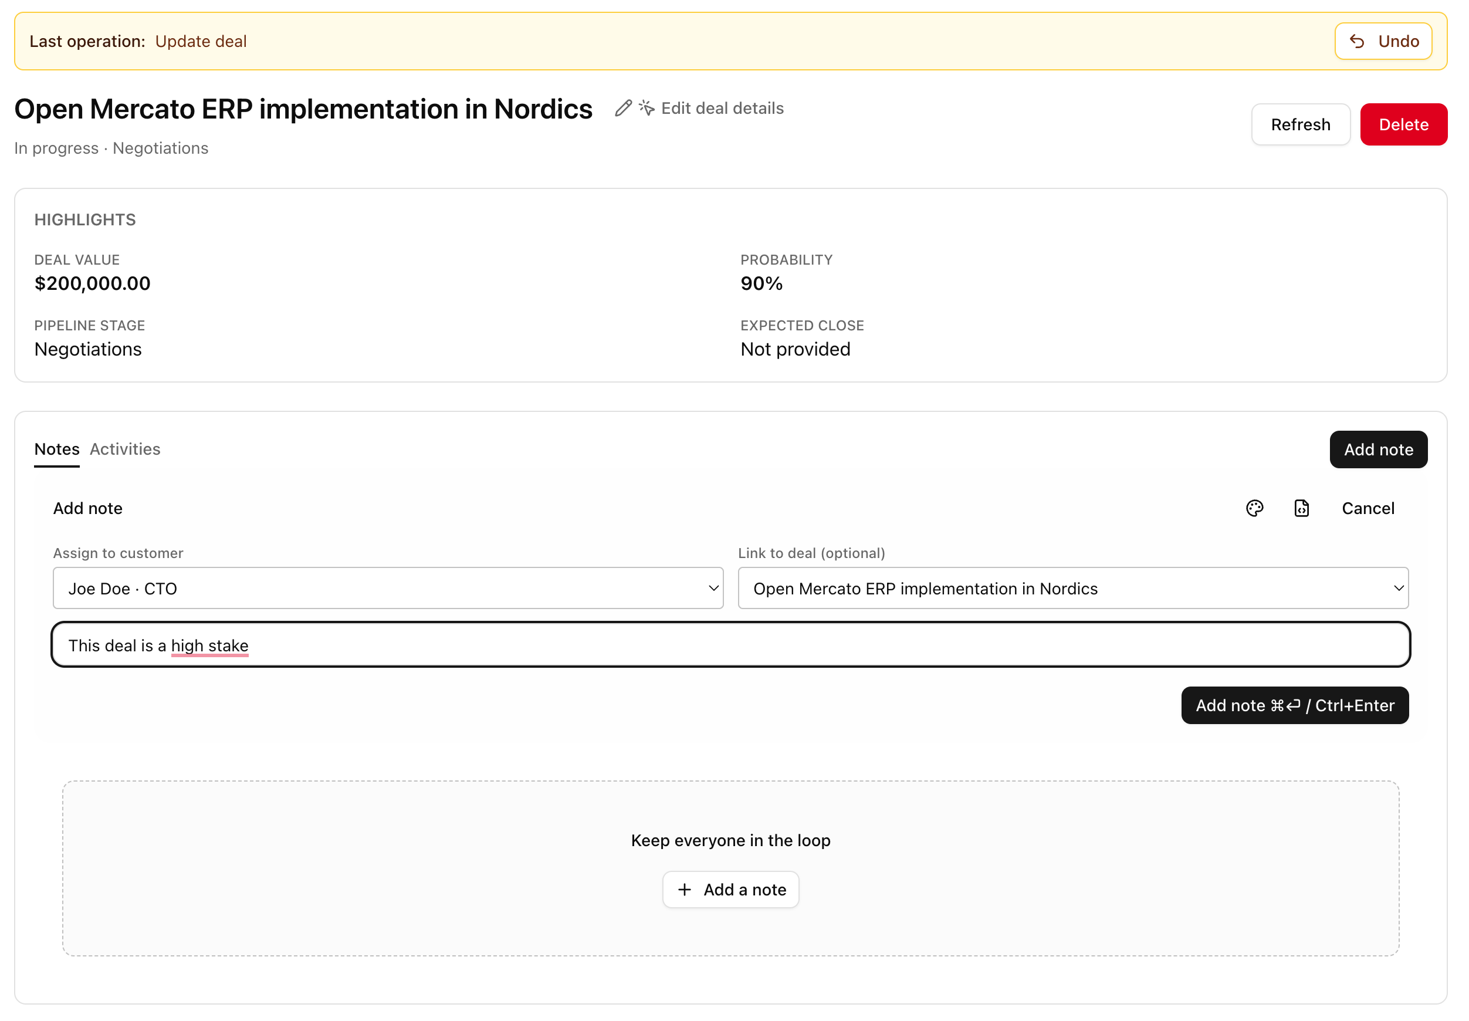Open the Link to deal dropdown
The height and width of the screenshot is (1021, 1469).
(x=1072, y=588)
